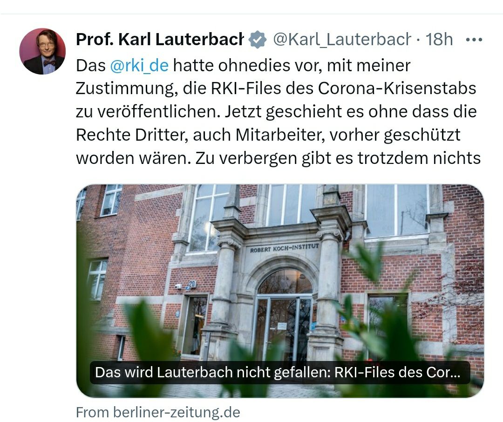Viewport: 503px width, 422px height.
Task: Click the last tweet line 'Zu verbergen gibt es'
Action: pyautogui.click(x=274, y=158)
